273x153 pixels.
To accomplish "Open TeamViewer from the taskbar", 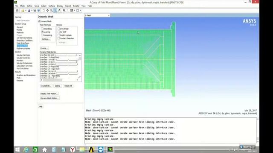I will point(101,150).
